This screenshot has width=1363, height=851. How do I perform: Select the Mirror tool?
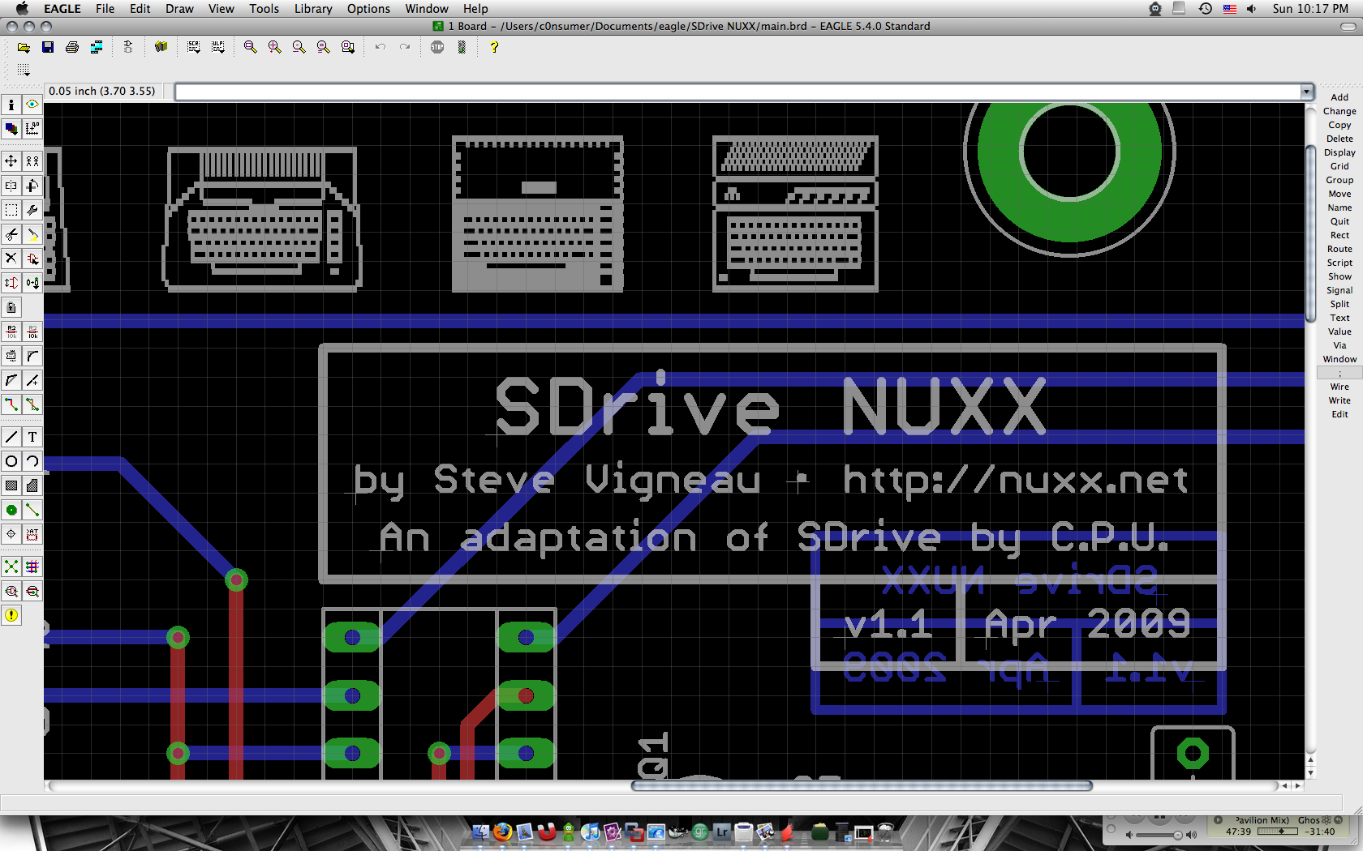11,186
